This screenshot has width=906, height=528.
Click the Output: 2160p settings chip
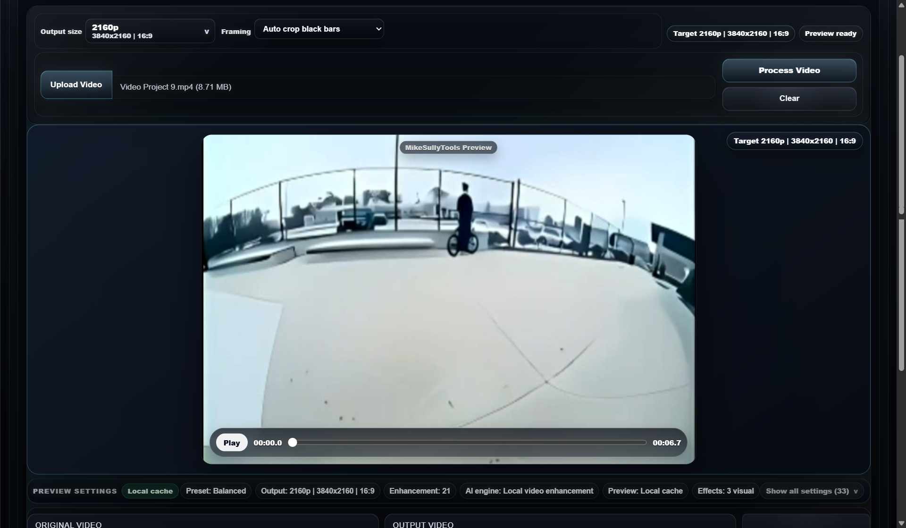318,491
